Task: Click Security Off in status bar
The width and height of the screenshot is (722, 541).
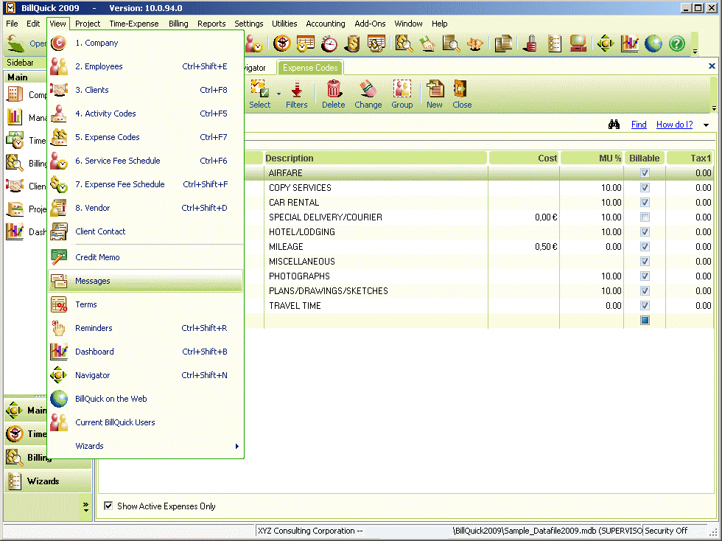Action: click(x=666, y=531)
